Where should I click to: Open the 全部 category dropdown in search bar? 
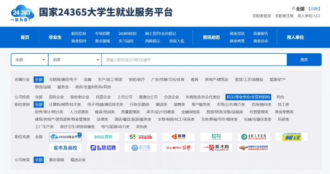(30, 60)
